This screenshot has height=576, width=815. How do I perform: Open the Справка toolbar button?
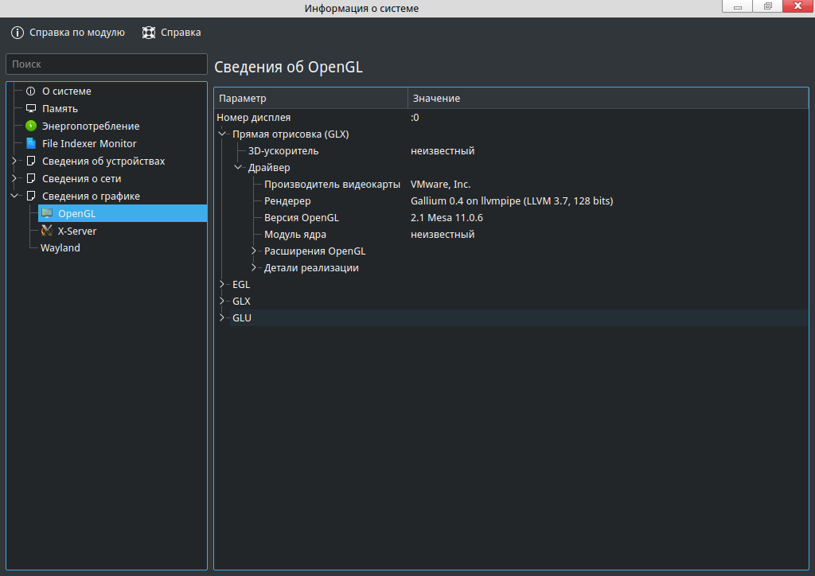point(171,33)
